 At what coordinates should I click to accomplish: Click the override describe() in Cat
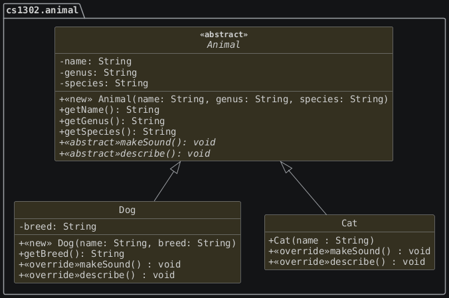[347, 262]
